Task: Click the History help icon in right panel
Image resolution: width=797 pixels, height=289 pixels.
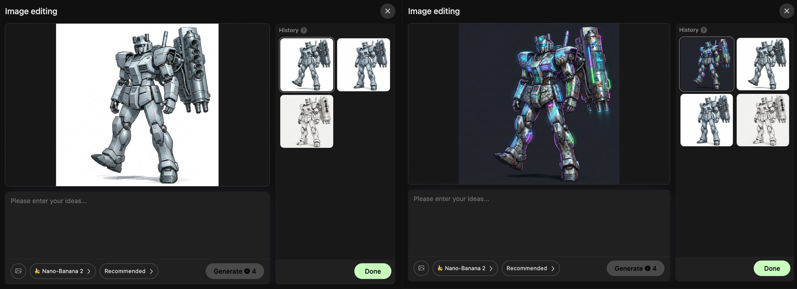Action: (x=704, y=30)
